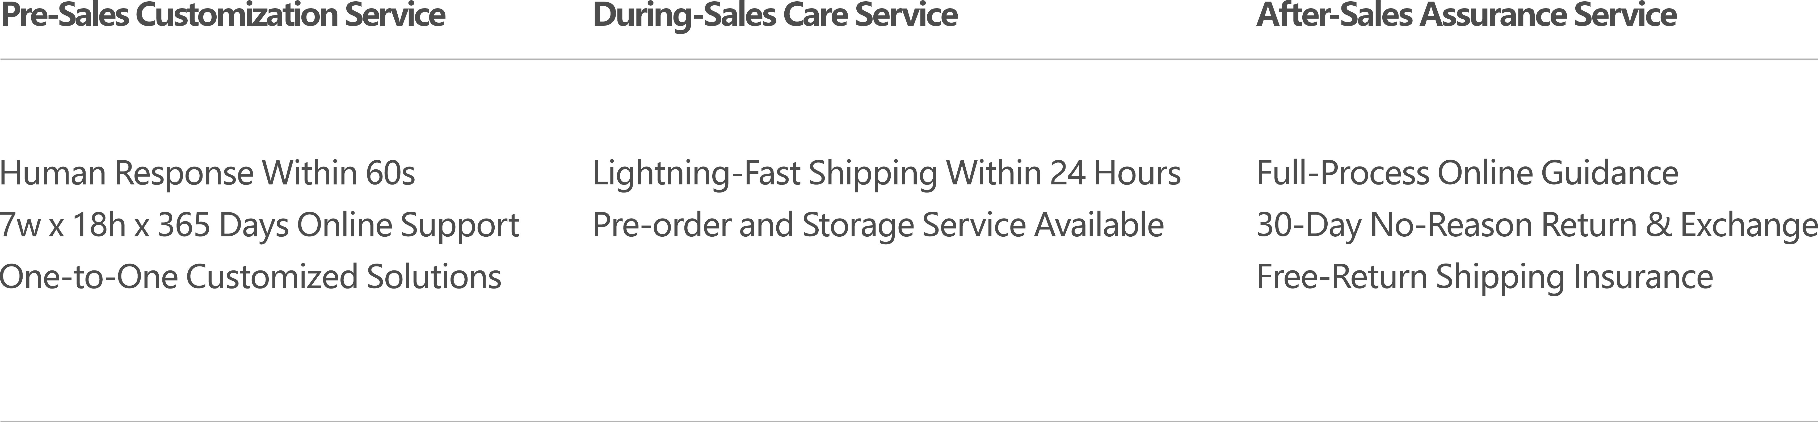Screen dimensions: 1818x422
Task: Click the divider line below the headings
Action: pyautogui.click(x=909, y=59)
